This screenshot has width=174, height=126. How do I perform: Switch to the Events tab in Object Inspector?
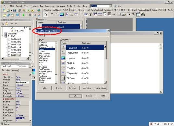[x=15, y=70]
